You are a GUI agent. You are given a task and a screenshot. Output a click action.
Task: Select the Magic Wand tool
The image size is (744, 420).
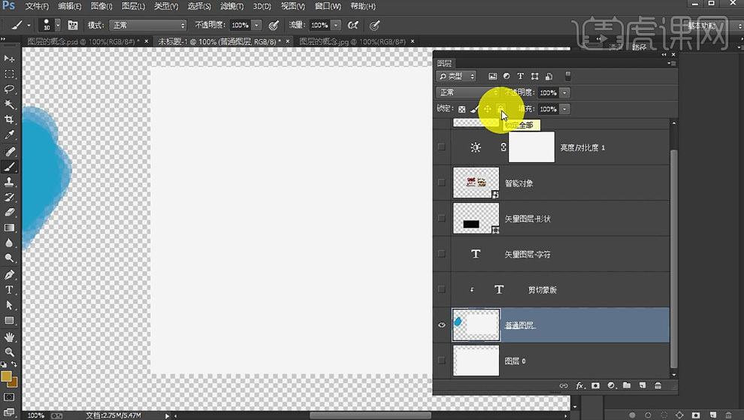click(9, 104)
